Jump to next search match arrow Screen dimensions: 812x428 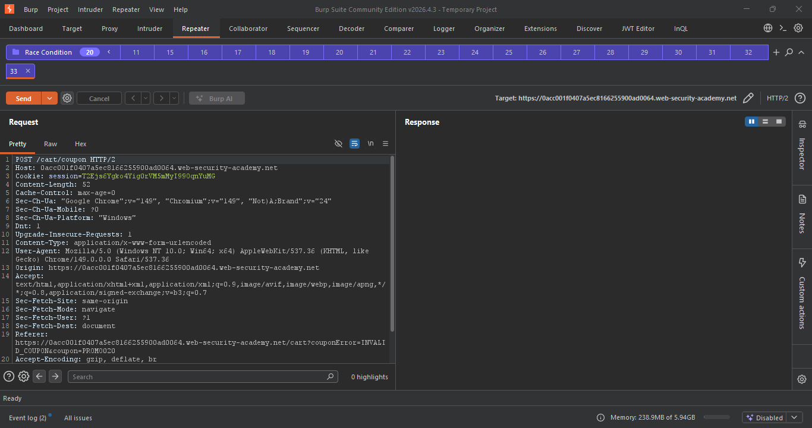pos(55,376)
